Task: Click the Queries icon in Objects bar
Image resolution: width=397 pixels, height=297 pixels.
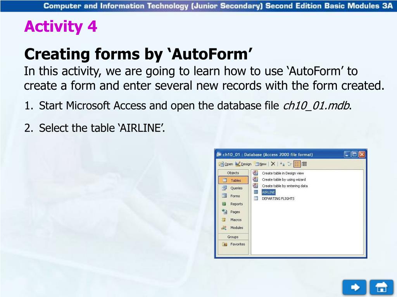Action: pos(224,188)
